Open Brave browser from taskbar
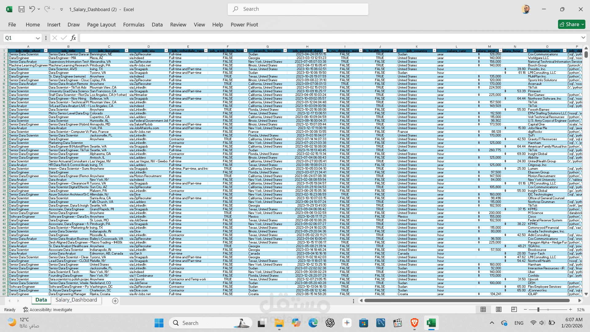This screenshot has width=590, height=332. [414, 323]
